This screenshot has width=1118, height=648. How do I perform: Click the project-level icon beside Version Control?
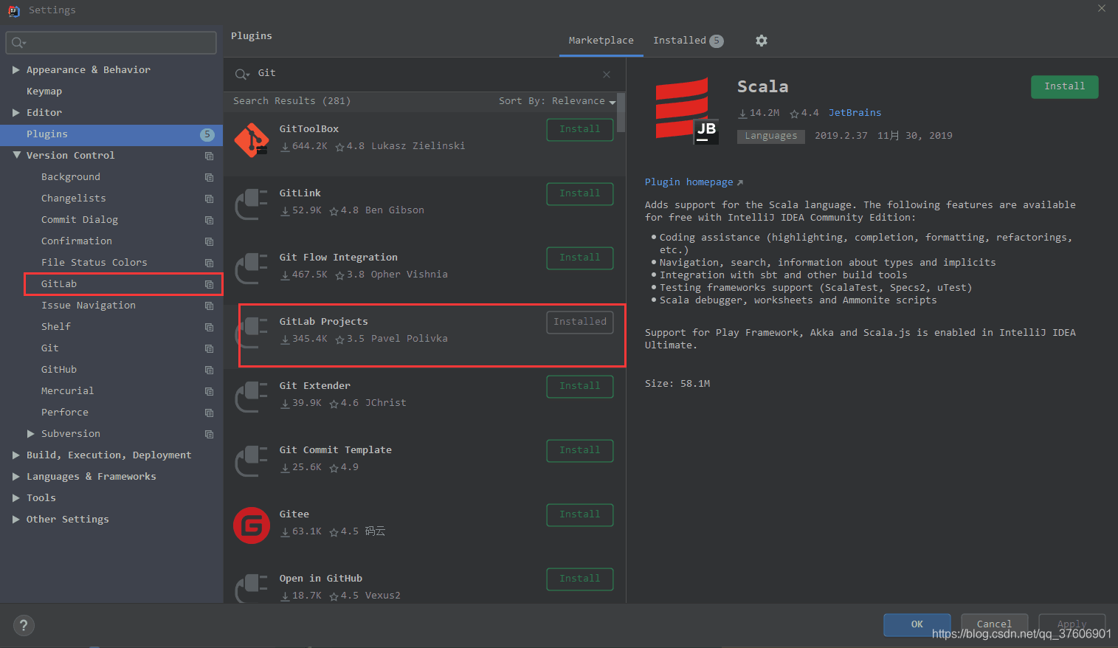(210, 156)
